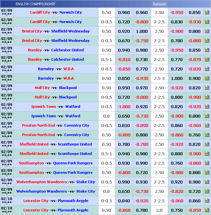Select the 1.000 over odds in Barnsley 2.5-3 row
The height and width of the screenshot is (215, 211).
[177, 79]
